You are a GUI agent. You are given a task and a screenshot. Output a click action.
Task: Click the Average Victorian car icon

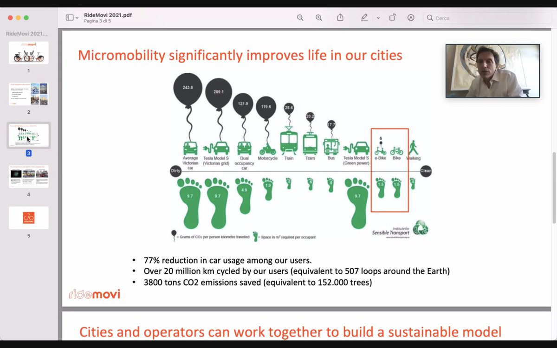point(190,148)
